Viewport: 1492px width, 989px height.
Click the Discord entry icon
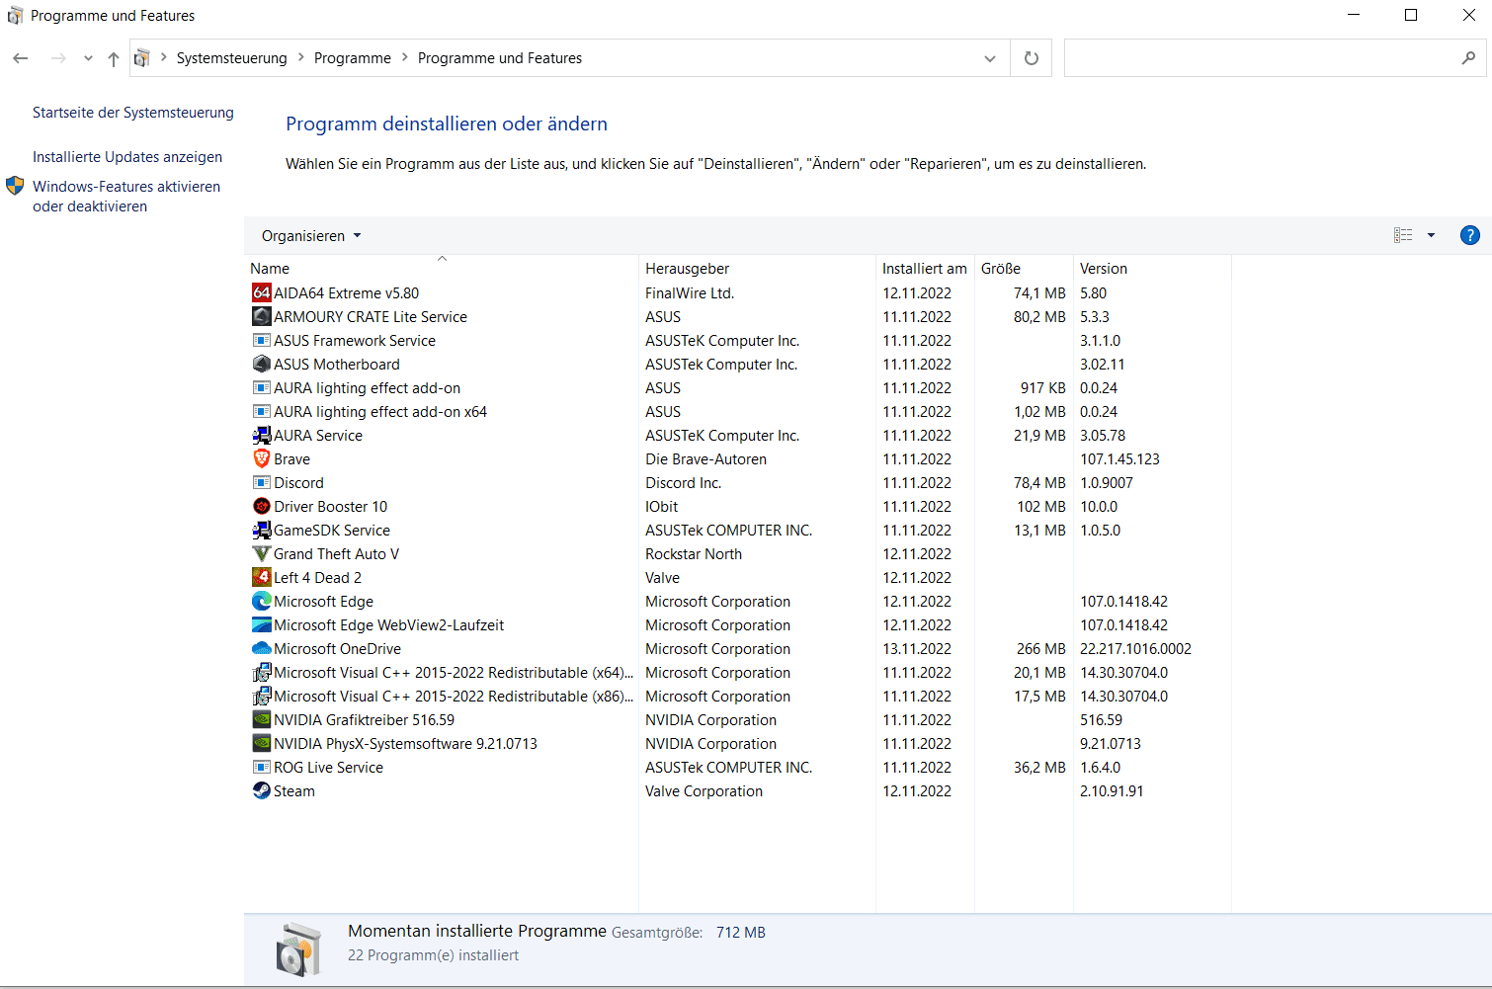262,482
